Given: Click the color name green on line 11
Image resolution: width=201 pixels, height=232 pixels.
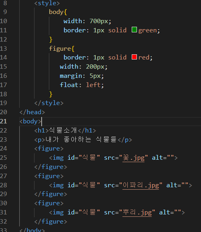Looking at the screenshot, I should pos(148,30).
